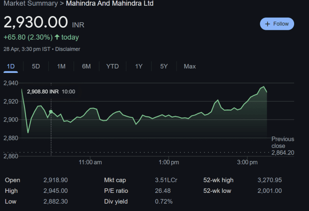Screen dimensions: 309x211
Task: Click the 52-wk low label
Action: click(x=217, y=191)
